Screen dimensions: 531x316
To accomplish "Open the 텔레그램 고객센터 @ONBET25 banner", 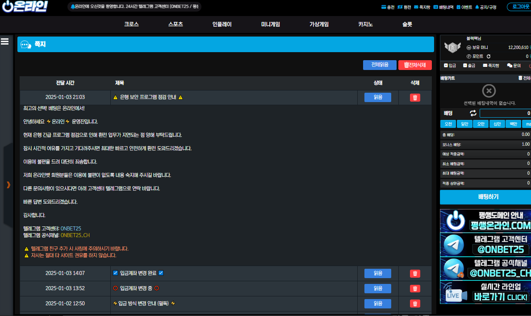I will tap(485, 244).
